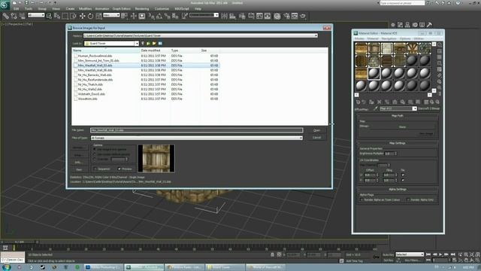This screenshot has width=481, height=271.
Task: Open Files of type dropdown
Action: click(x=301, y=138)
